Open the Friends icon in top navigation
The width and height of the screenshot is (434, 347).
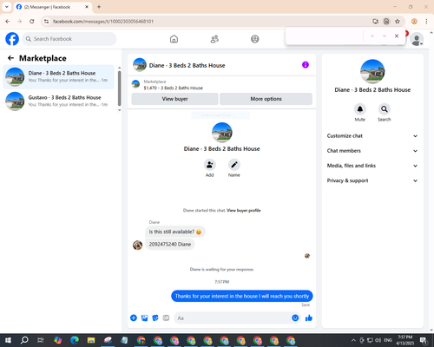pos(214,39)
